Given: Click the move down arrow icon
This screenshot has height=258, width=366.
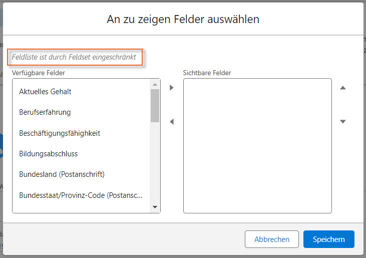Looking at the screenshot, I should [343, 122].
